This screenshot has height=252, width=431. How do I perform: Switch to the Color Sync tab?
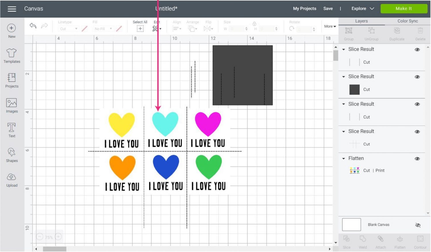coord(407,21)
